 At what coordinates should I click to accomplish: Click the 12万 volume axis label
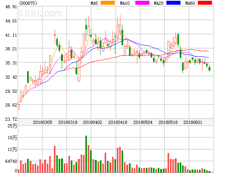(12, 149)
